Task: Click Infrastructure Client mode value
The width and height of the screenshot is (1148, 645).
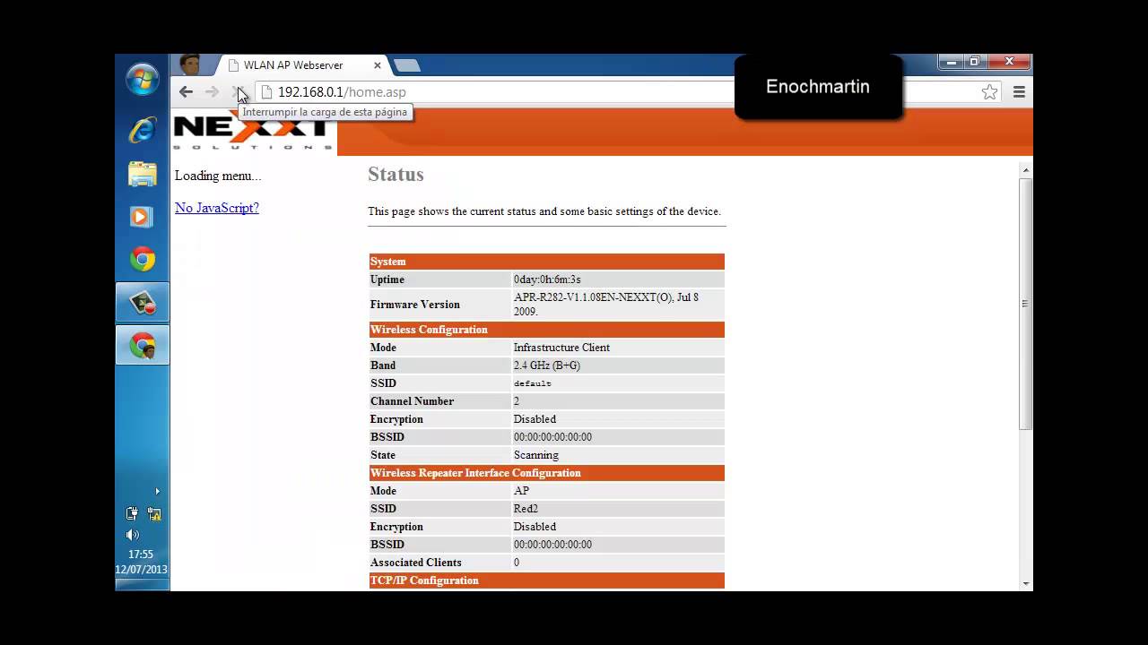Action: coord(561,348)
